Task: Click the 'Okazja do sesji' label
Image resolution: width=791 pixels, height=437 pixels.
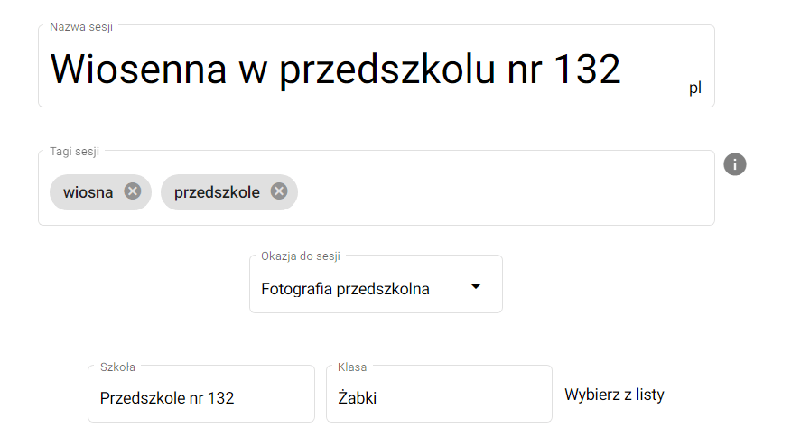Action: click(x=301, y=256)
